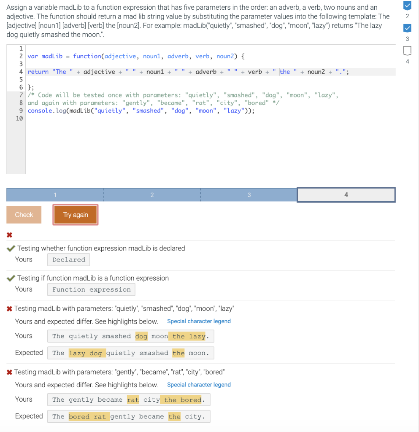Click the highlighted return statement on line 4

click(169, 72)
